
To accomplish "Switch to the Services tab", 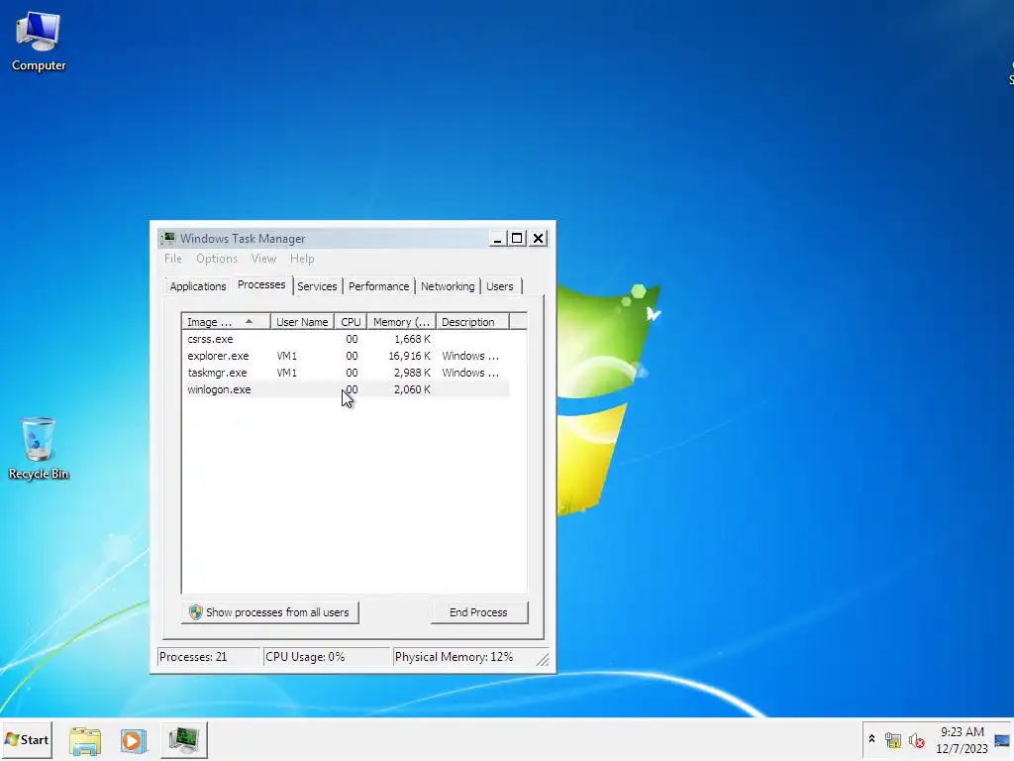I will tap(317, 286).
